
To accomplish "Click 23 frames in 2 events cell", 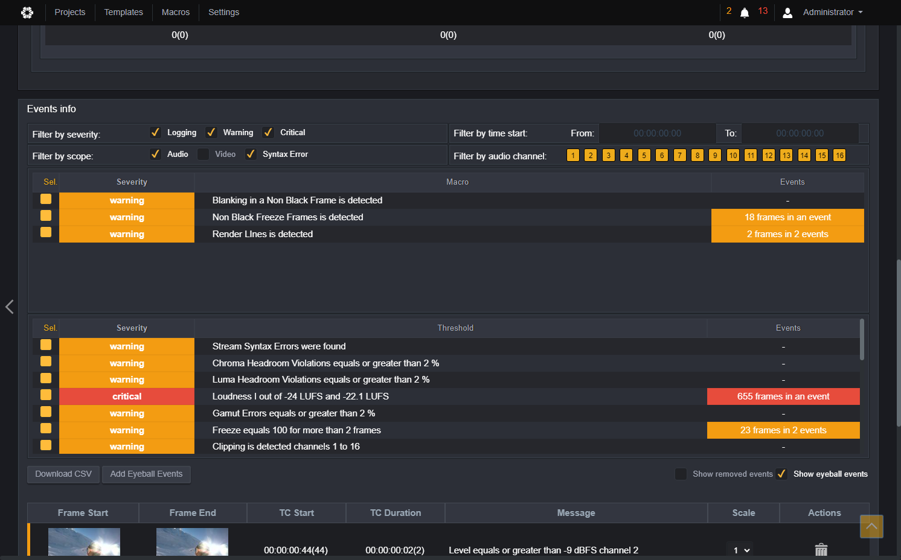I will click(783, 430).
